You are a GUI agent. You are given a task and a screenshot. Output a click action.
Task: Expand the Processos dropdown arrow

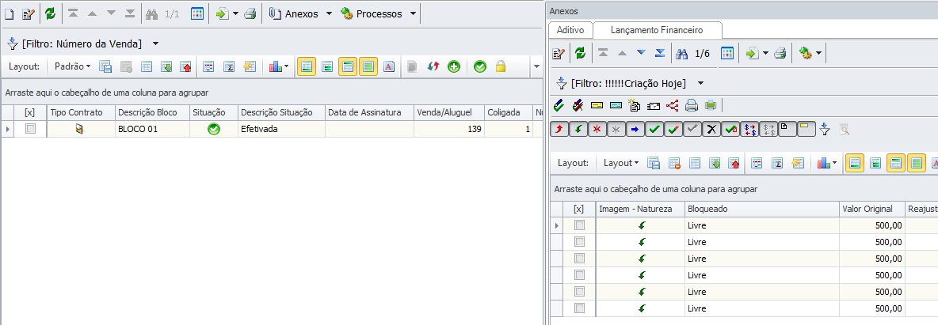(x=413, y=13)
